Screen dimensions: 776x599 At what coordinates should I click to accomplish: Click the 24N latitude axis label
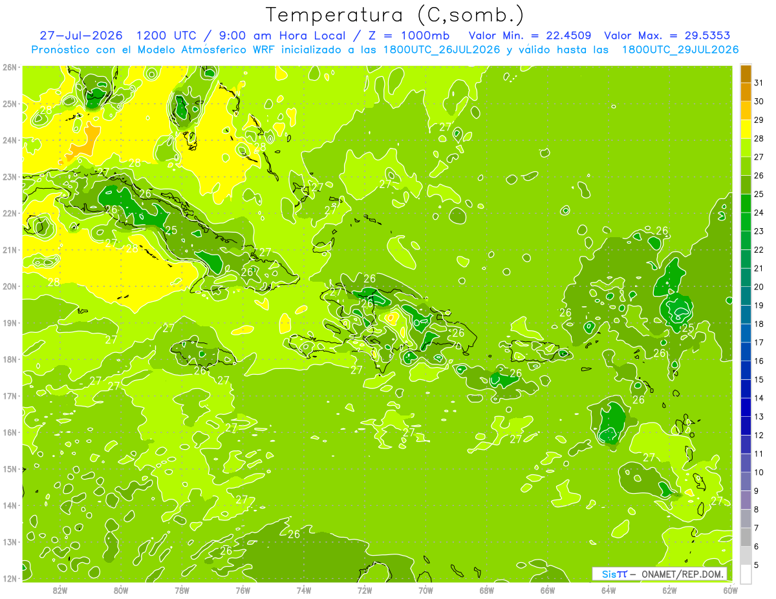click(x=10, y=140)
